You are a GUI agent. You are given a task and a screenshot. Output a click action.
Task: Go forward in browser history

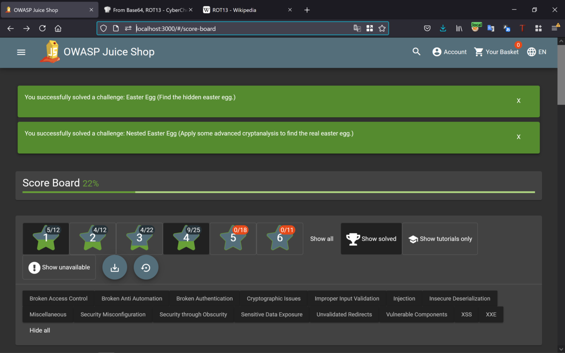point(26,28)
